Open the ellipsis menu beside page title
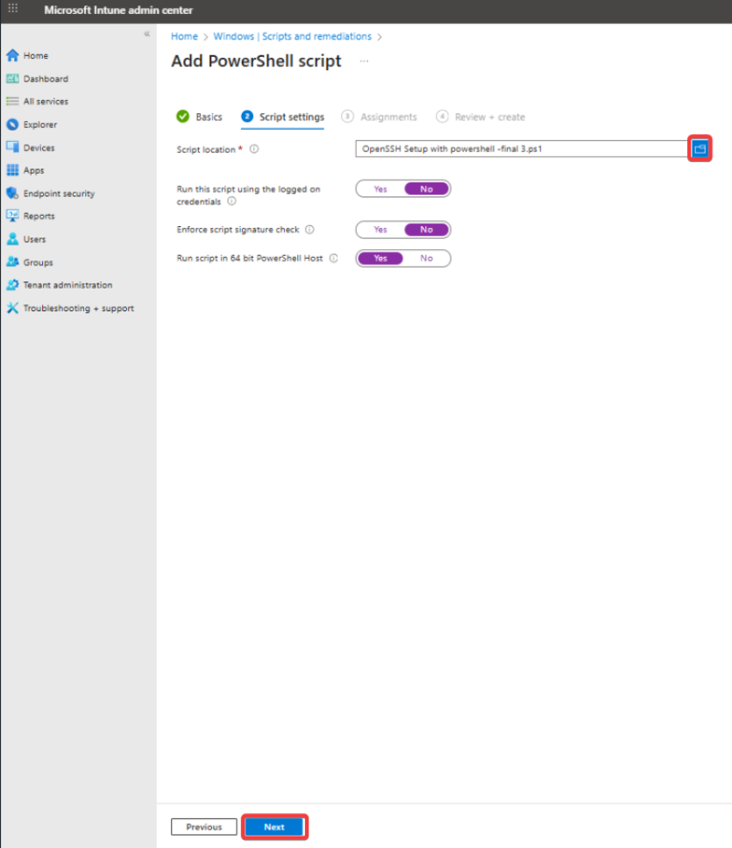Viewport: 732px width, 848px height. [364, 61]
